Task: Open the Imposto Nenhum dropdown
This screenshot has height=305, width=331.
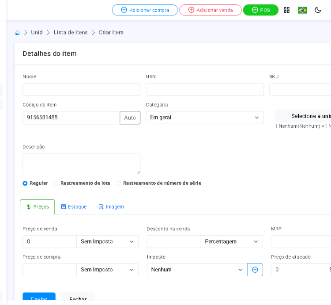Action: pyautogui.click(x=197, y=270)
